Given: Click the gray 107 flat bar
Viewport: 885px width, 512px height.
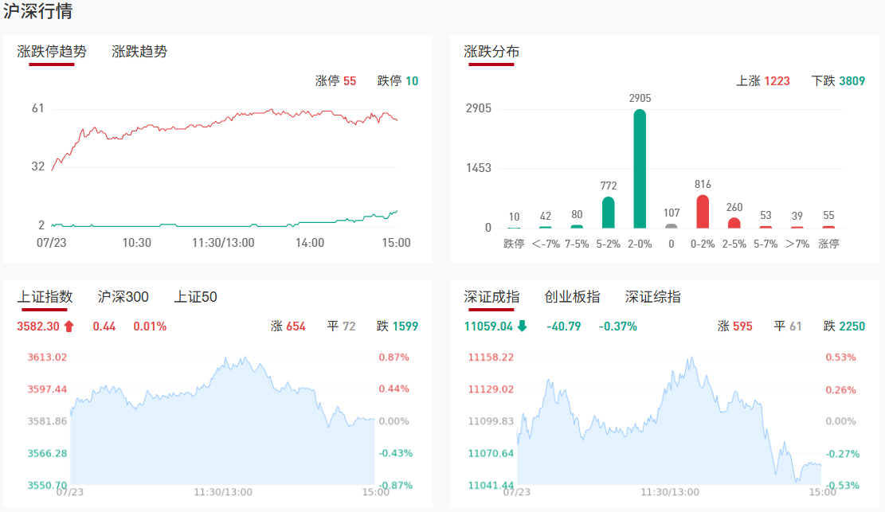Looking at the screenshot, I should coord(672,225).
